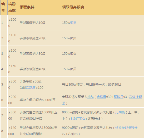This screenshot has width=144, height=138.
Task: Select the 手游等级到达10级 cell
Action: tap(40, 23)
